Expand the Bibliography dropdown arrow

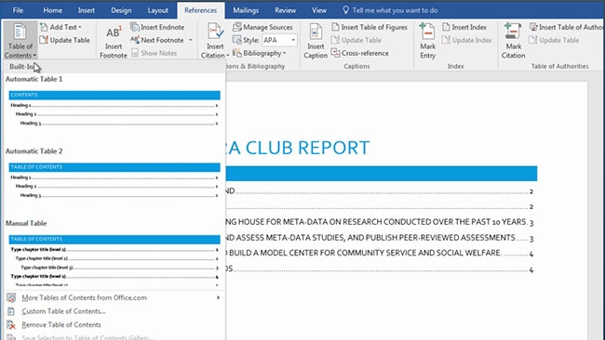(x=285, y=53)
